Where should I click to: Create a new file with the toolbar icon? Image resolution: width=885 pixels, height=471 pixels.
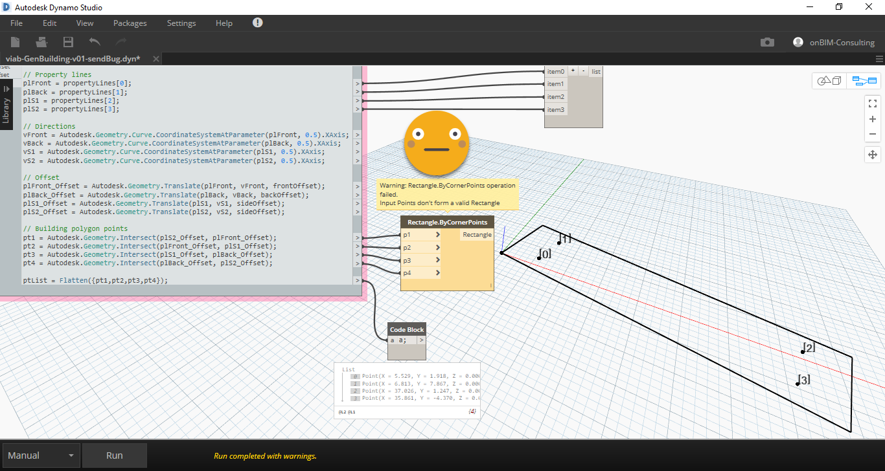pos(15,42)
